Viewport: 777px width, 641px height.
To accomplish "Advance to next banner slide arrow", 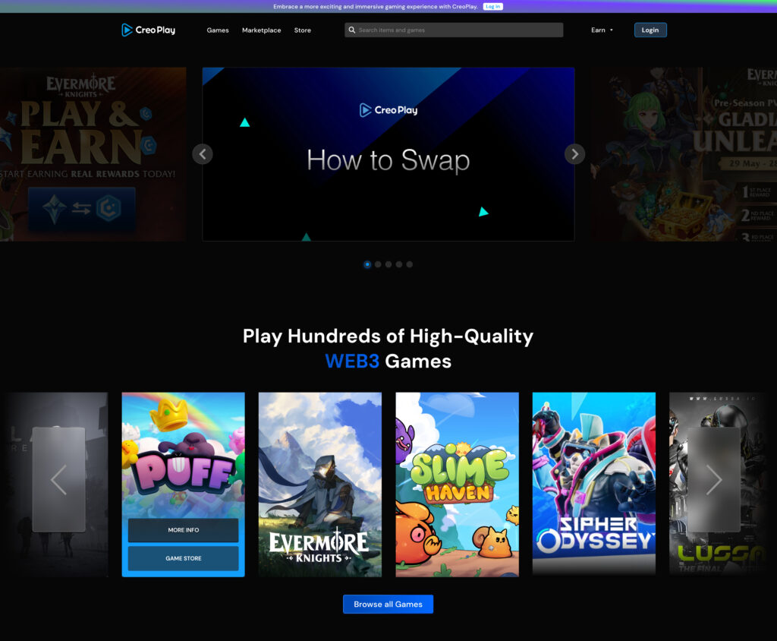I will [x=575, y=154].
